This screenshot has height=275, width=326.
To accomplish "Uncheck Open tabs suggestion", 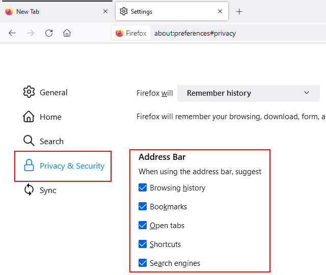I will (x=143, y=225).
